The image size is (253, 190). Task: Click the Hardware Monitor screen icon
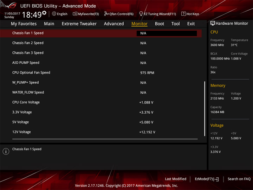213,24
